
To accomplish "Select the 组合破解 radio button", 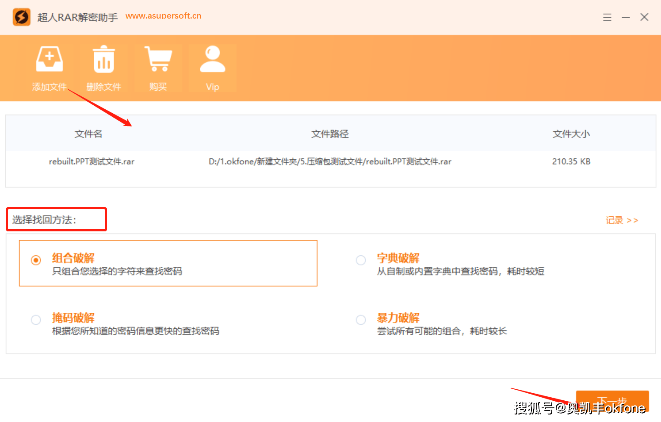I will pos(36,260).
